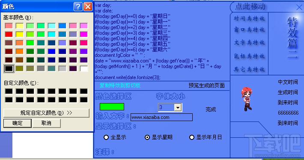
Task: Pick the white basic color swatch
Action: (x=84, y=68)
